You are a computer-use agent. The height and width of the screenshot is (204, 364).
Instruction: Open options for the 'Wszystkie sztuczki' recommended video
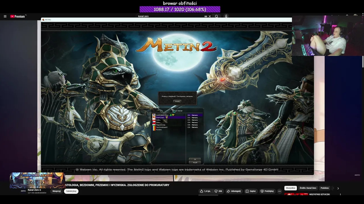340,194
